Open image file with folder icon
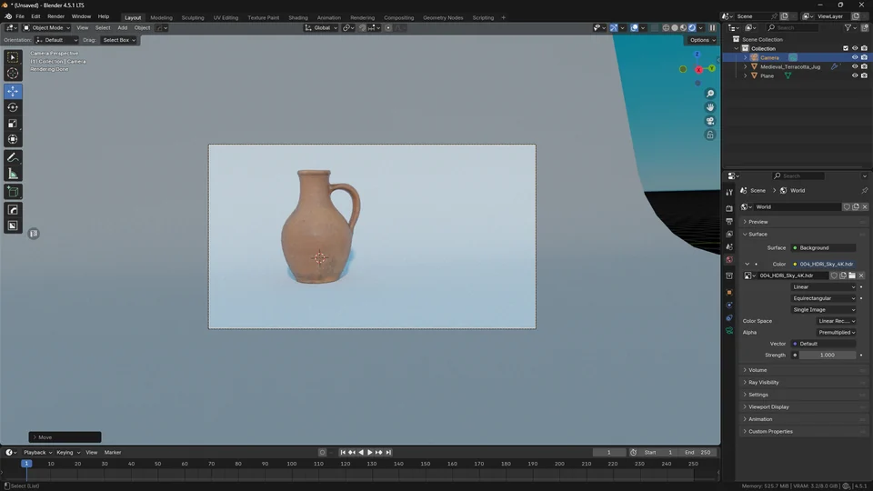Image resolution: width=873 pixels, height=491 pixels. tap(852, 276)
